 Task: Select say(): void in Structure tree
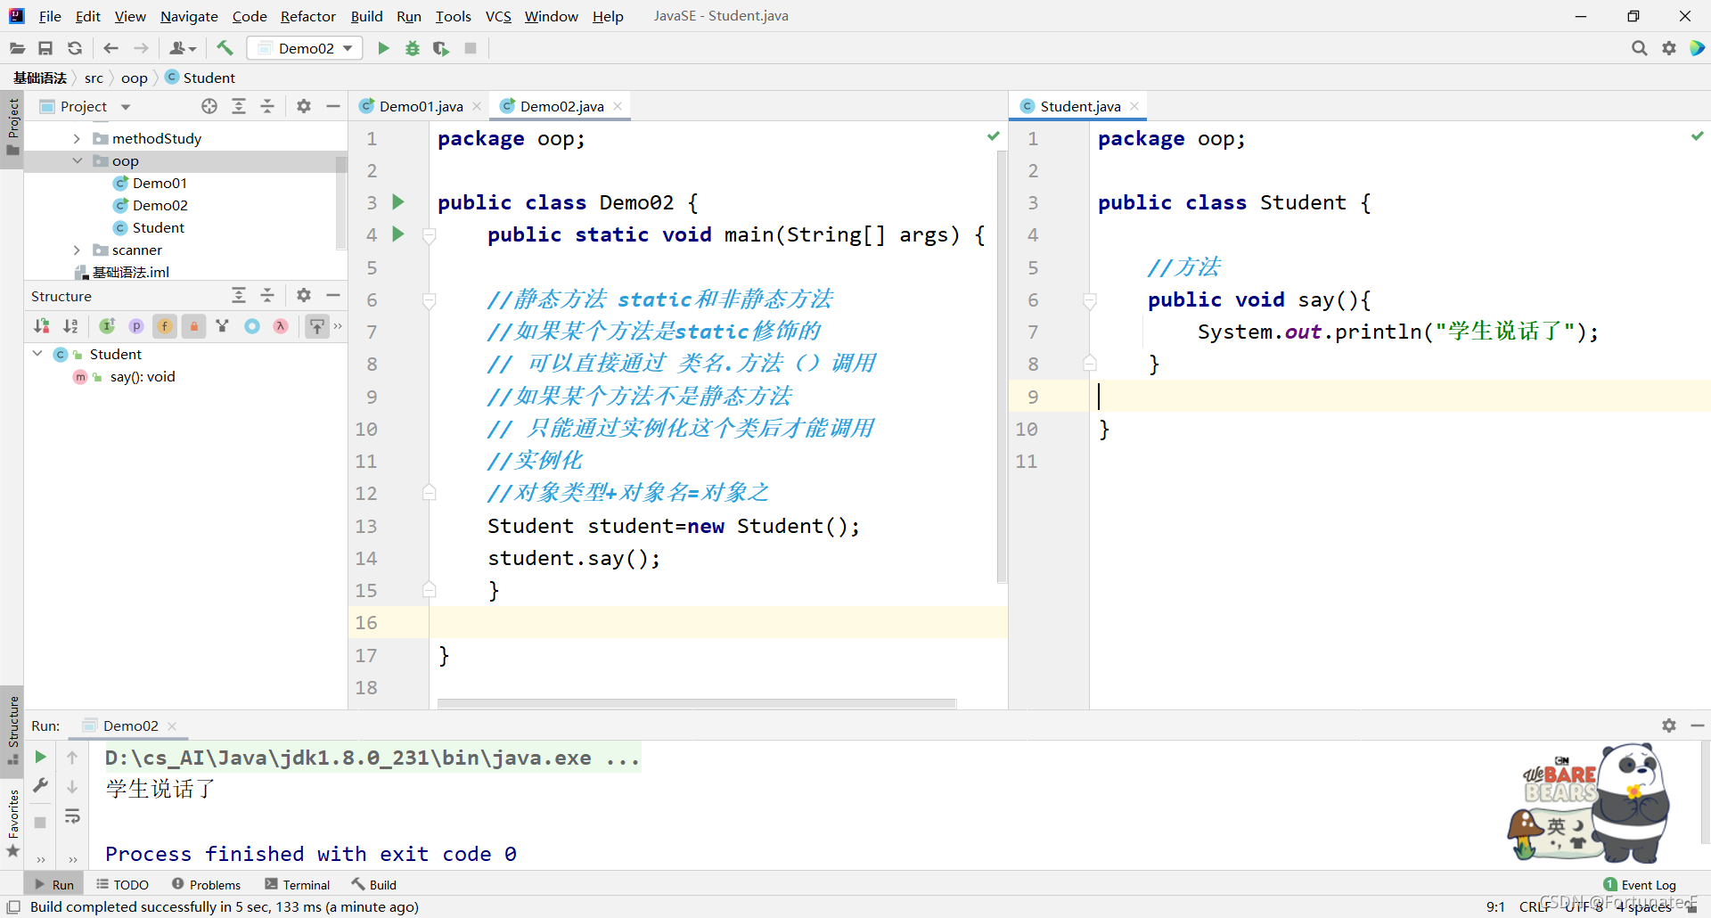click(x=124, y=376)
